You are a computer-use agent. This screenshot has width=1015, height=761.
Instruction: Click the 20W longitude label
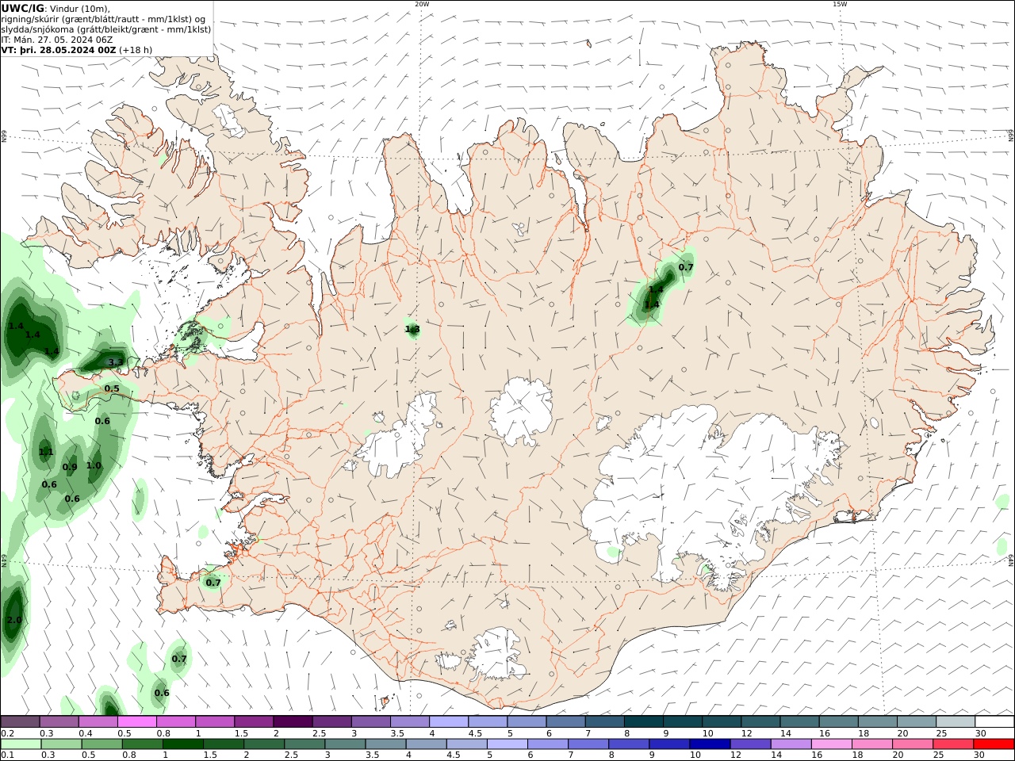[x=422, y=4]
